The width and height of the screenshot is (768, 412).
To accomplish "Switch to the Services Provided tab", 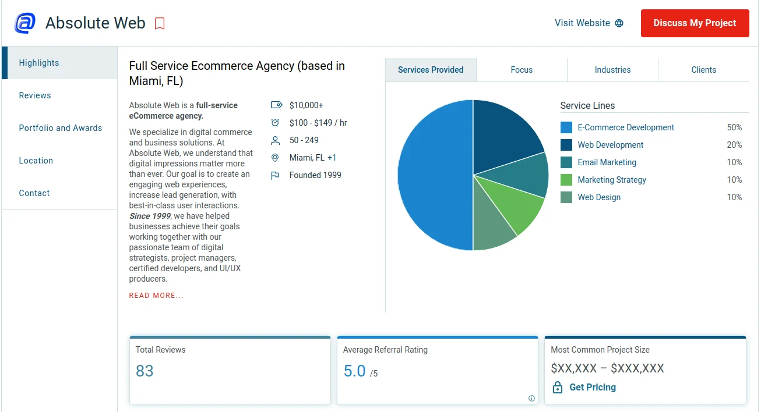I will (431, 70).
